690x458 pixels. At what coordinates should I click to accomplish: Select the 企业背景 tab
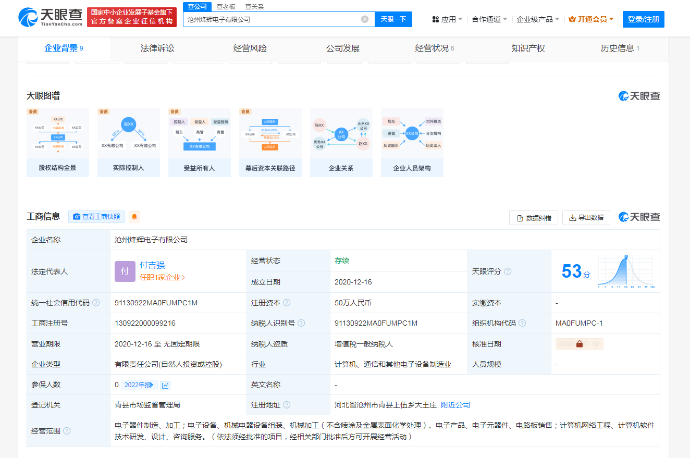coord(64,48)
